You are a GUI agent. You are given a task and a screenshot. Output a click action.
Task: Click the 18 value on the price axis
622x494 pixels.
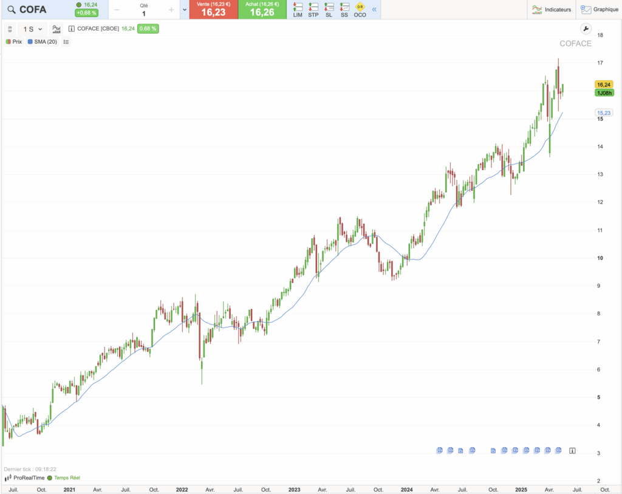[600, 35]
